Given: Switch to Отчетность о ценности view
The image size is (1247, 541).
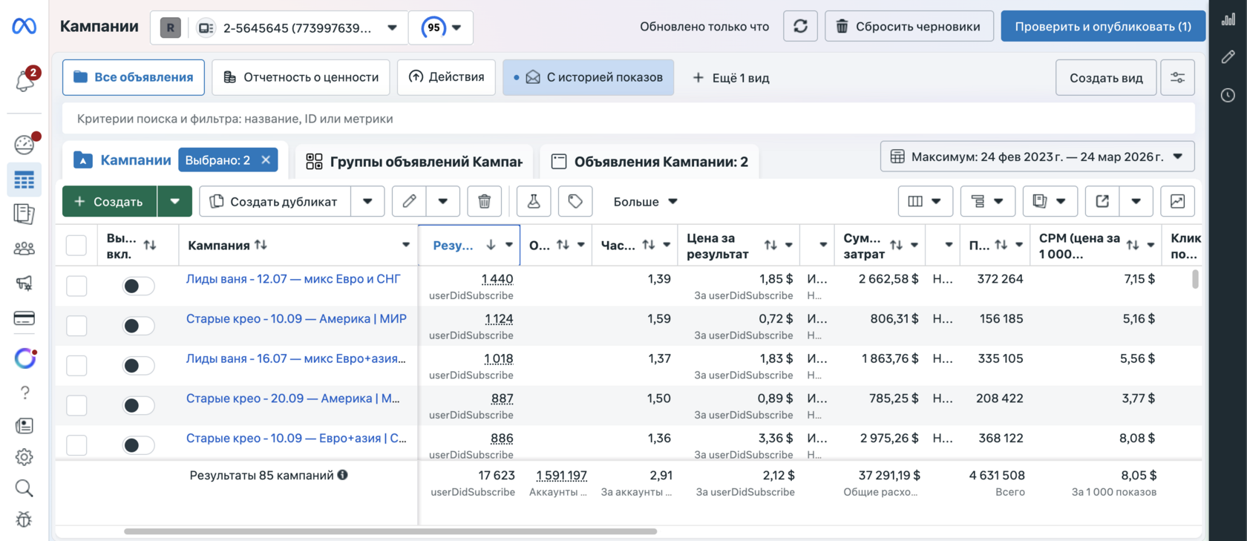Looking at the screenshot, I should [301, 77].
